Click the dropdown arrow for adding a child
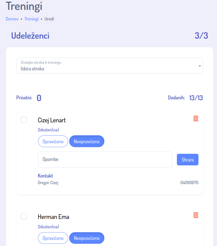Viewport: 217px width, 246px height. tap(200, 66)
